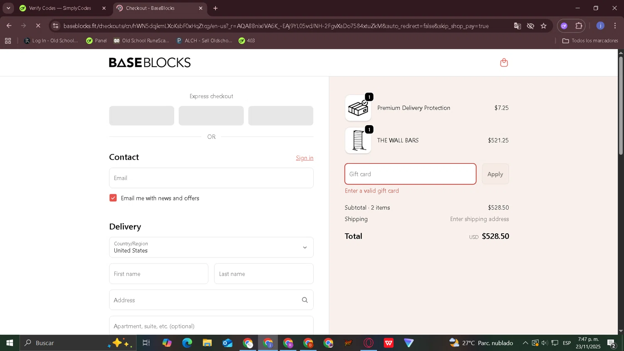Open Log In - Old School bookmark
Viewport: 624px width, 351px height.
click(x=51, y=41)
